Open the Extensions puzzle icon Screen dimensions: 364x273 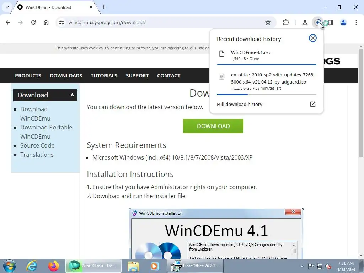pos(286,22)
